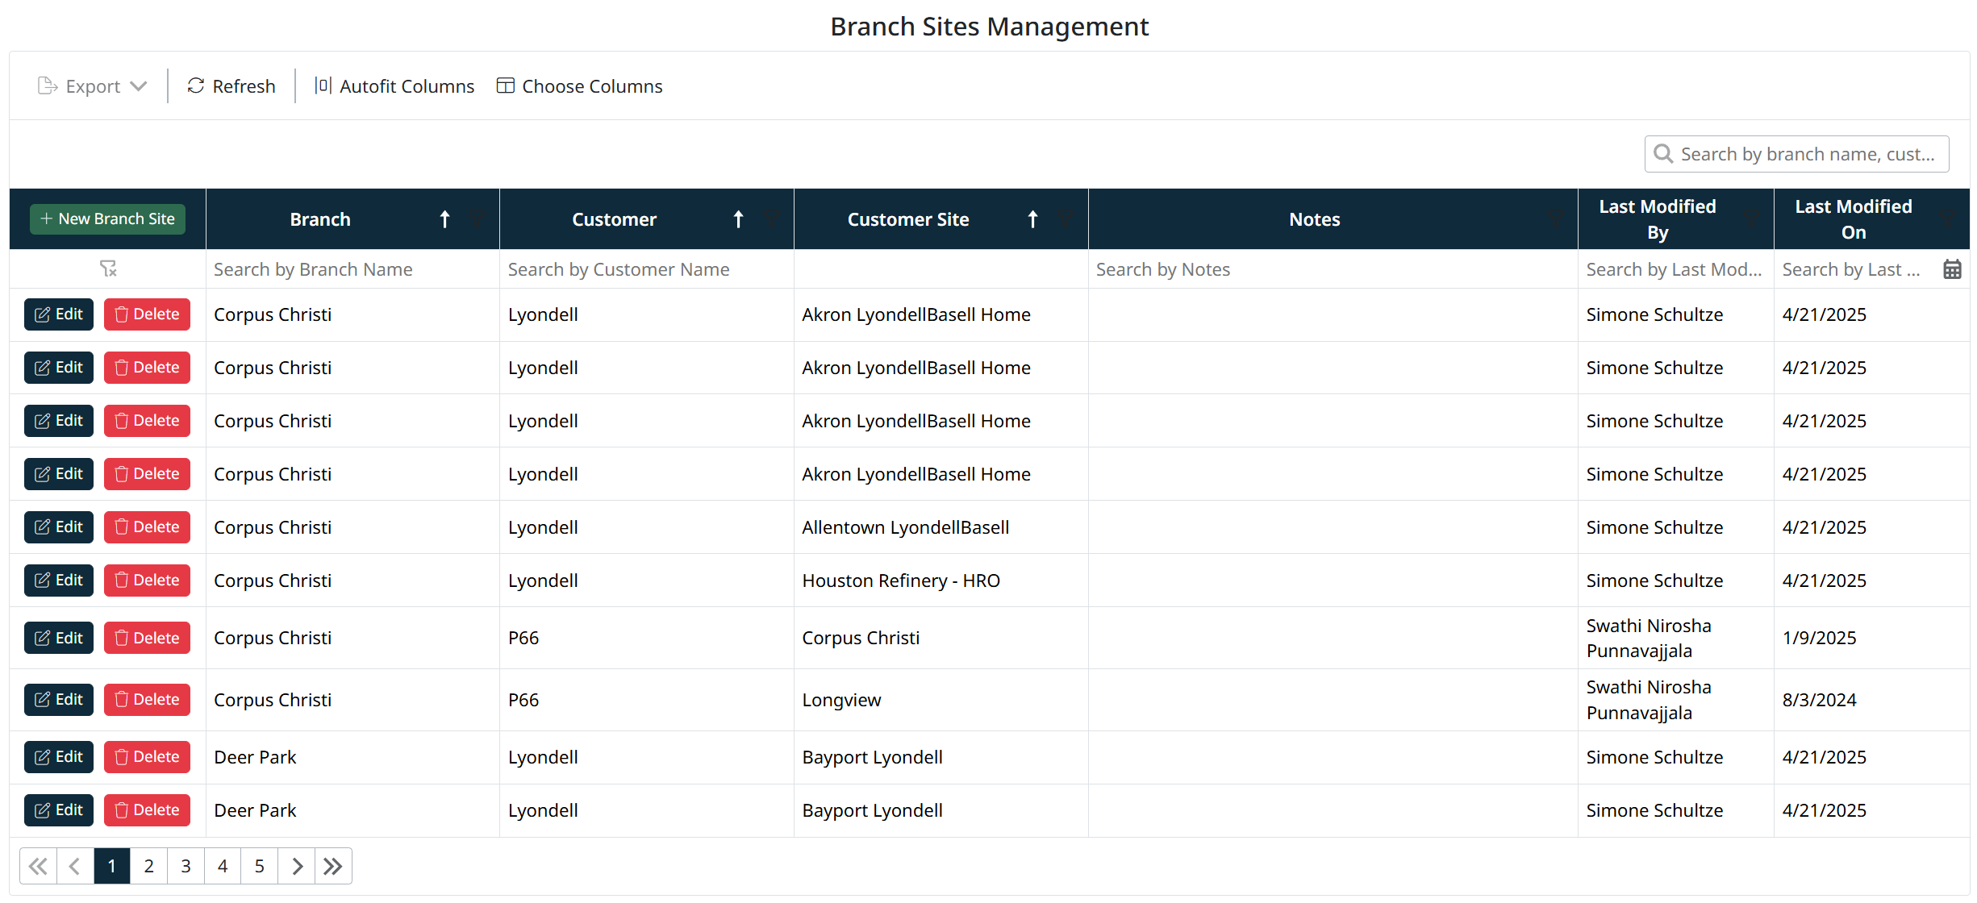The height and width of the screenshot is (903, 1977).
Task: Open Branch column filter menu
Action: pyautogui.click(x=478, y=218)
